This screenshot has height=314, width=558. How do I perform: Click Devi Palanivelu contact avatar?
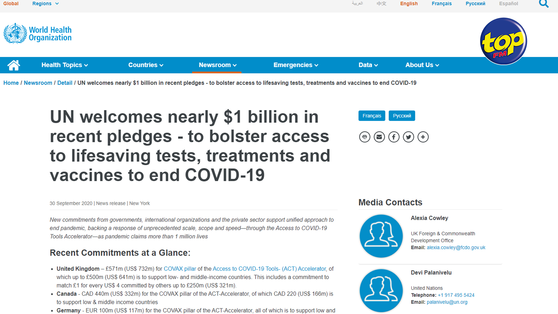(381, 290)
